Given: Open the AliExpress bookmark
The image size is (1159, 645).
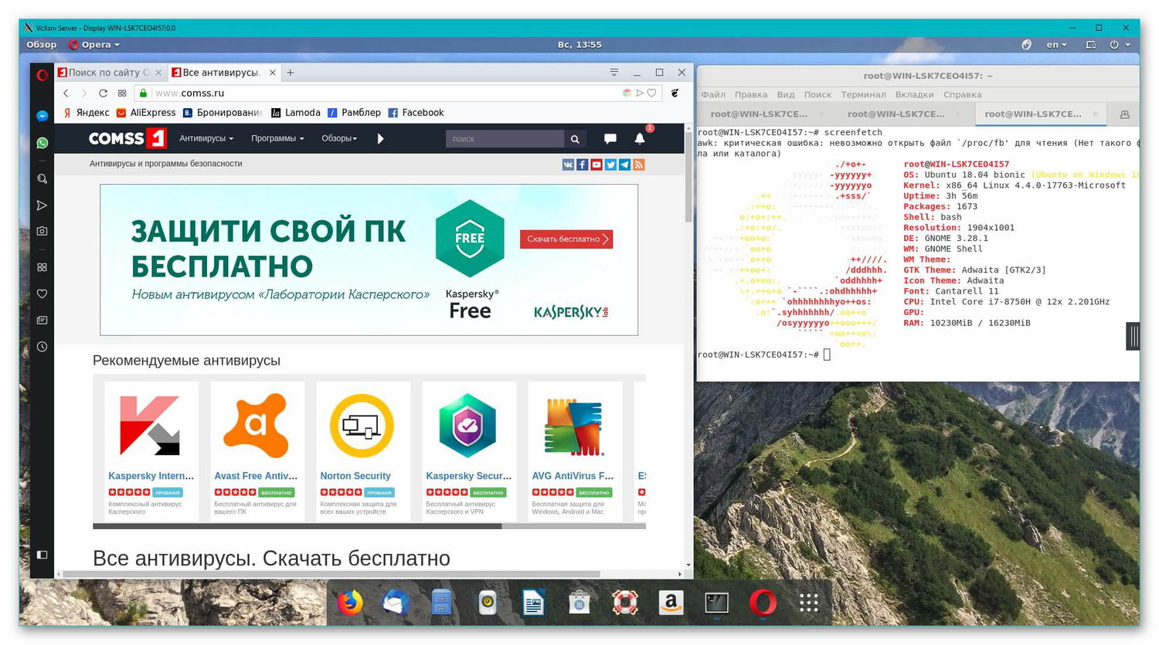Looking at the screenshot, I should [x=146, y=113].
